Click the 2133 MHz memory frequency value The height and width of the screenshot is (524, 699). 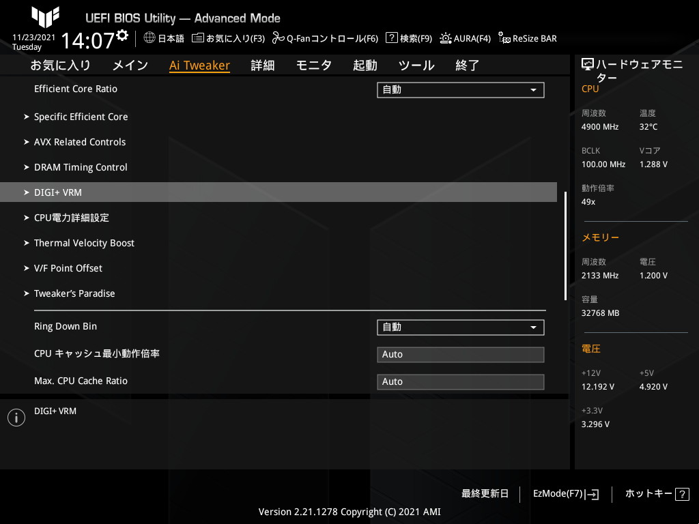click(600, 276)
